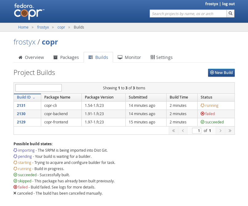Click the New Build button
This screenshot has height=206, width=248.
[x=221, y=73]
